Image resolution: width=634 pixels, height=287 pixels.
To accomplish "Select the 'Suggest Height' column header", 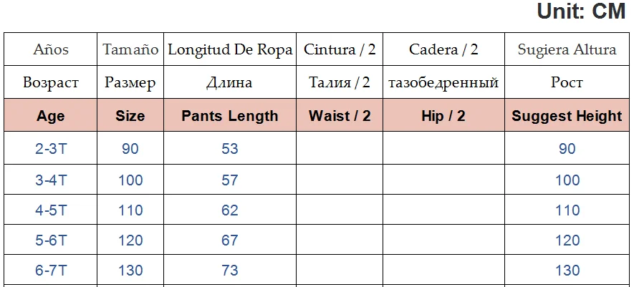I will tap(567, 116).
